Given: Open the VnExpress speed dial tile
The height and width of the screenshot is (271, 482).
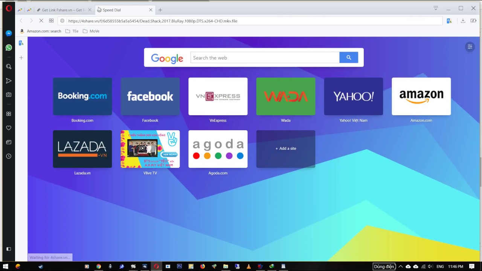Looking at the screenshot, I should 218,96.
